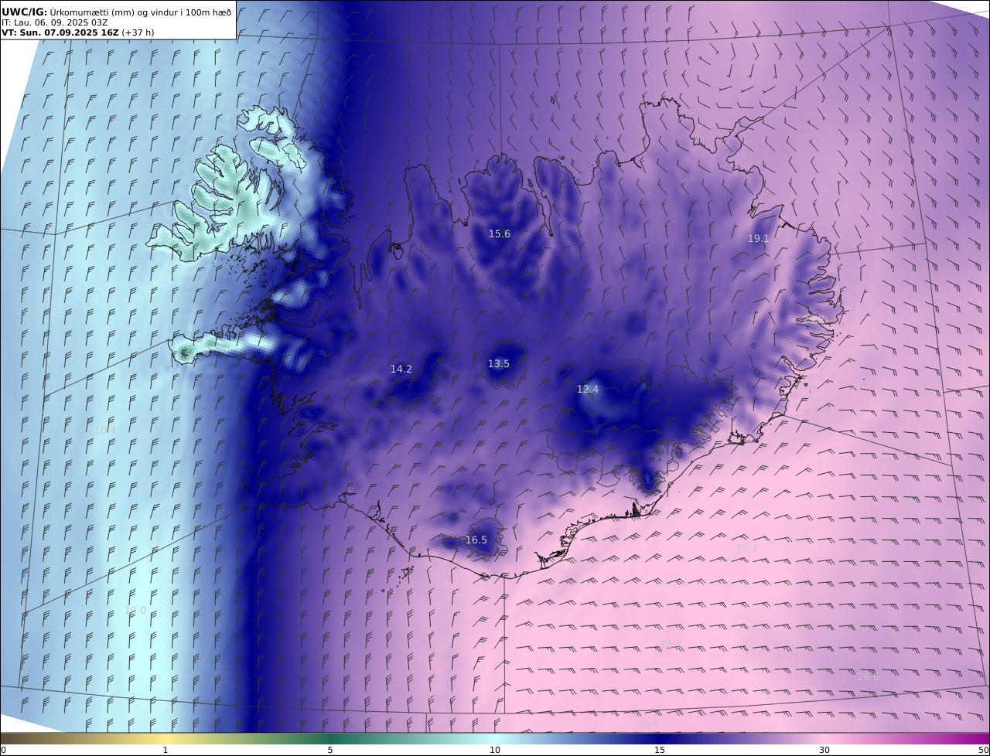The image size is (990, 756).
Task: Click the colorbar tick label '1'
Action: click(166, 750)
